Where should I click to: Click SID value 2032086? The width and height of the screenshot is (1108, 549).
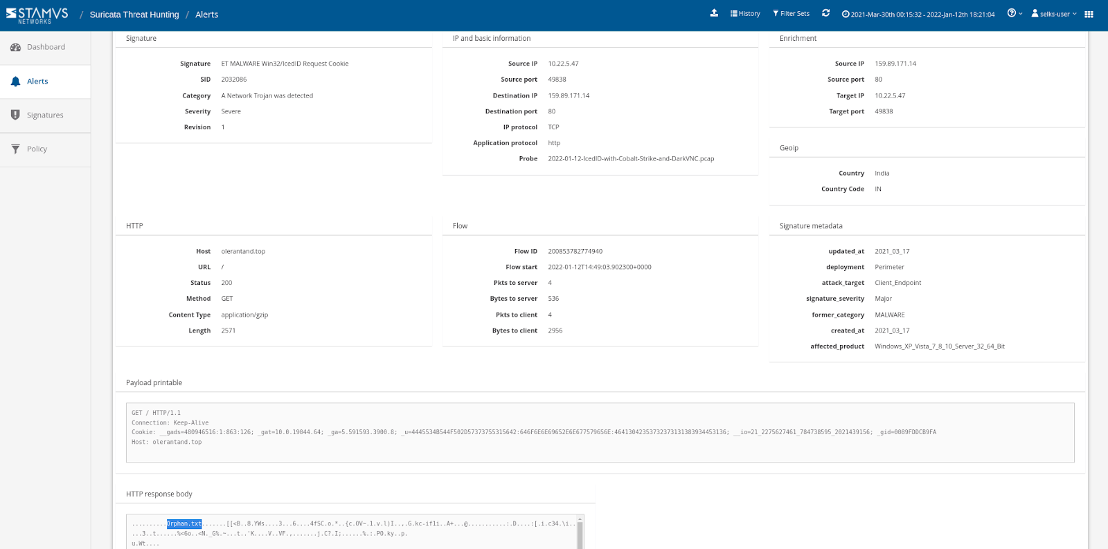(234, 80)
